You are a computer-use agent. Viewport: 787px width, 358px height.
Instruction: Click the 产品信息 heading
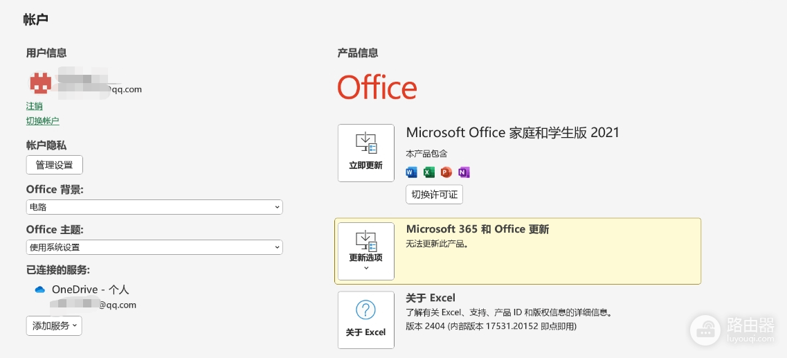[358, 53]
